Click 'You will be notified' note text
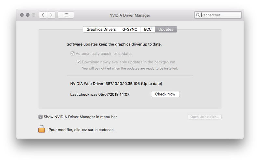The image size is (260, 162). coord(130,68)
